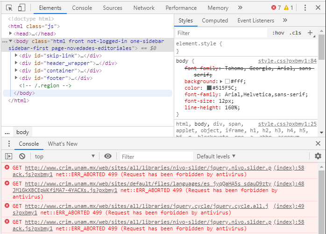Click the white background color swatch
326x234 pixels.
(227, 81)
